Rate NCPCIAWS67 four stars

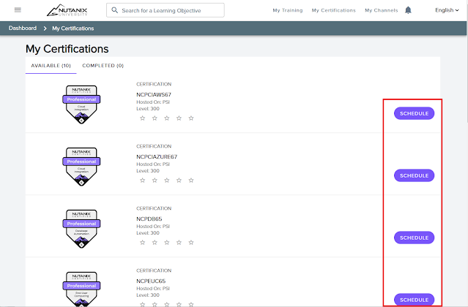point(179,118)
